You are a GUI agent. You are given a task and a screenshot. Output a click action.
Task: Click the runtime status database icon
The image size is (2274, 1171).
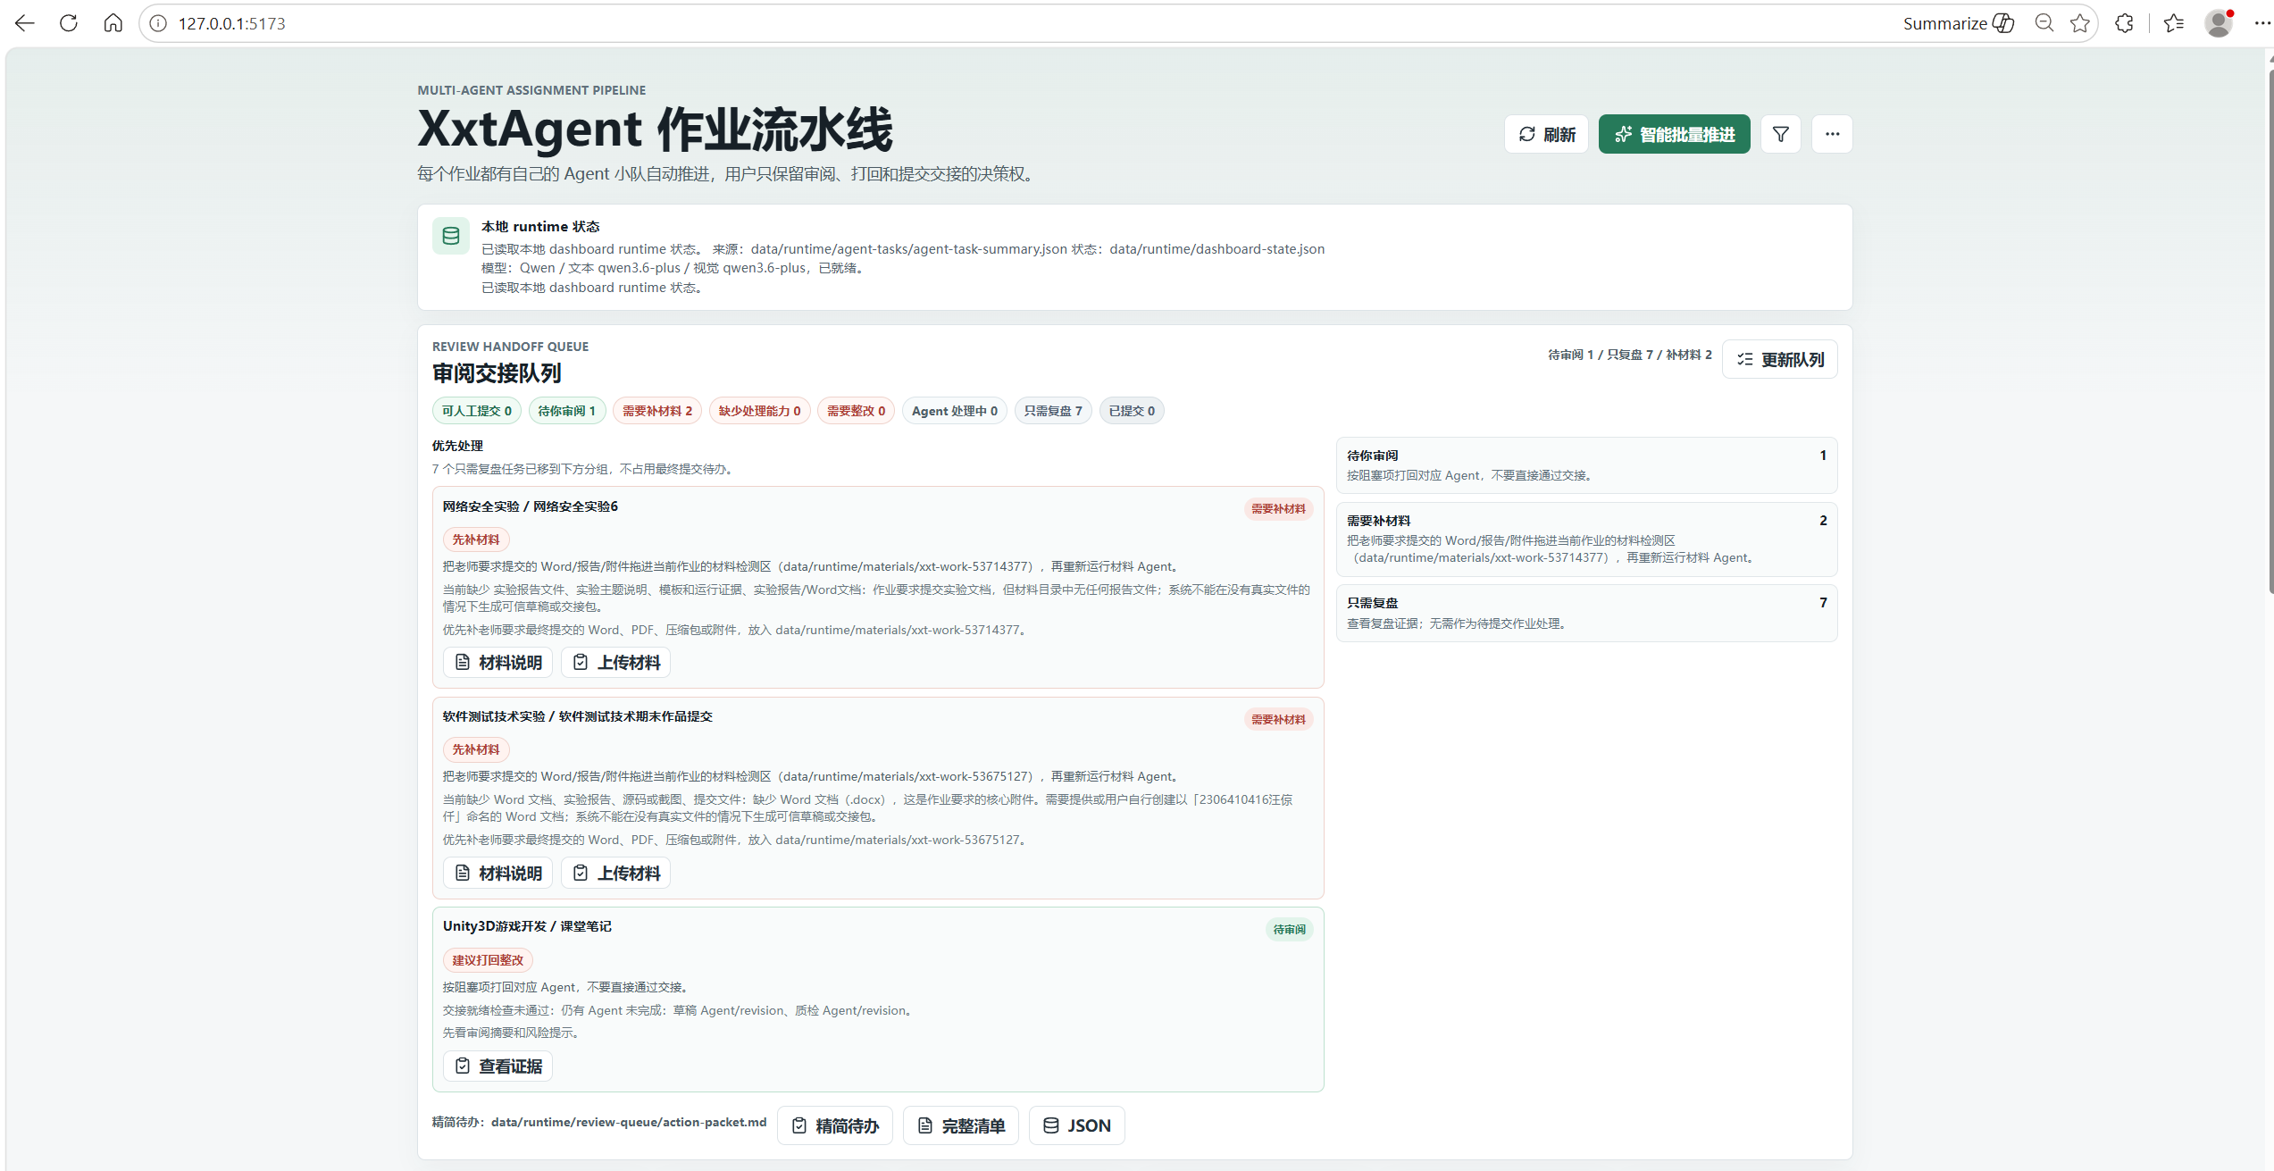pos(451,236)
